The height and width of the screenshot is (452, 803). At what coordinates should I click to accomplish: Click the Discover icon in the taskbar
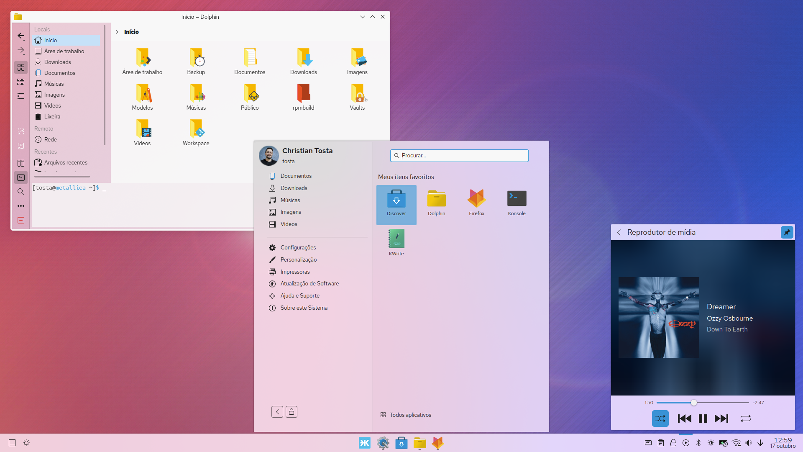[x=401, y=443]
